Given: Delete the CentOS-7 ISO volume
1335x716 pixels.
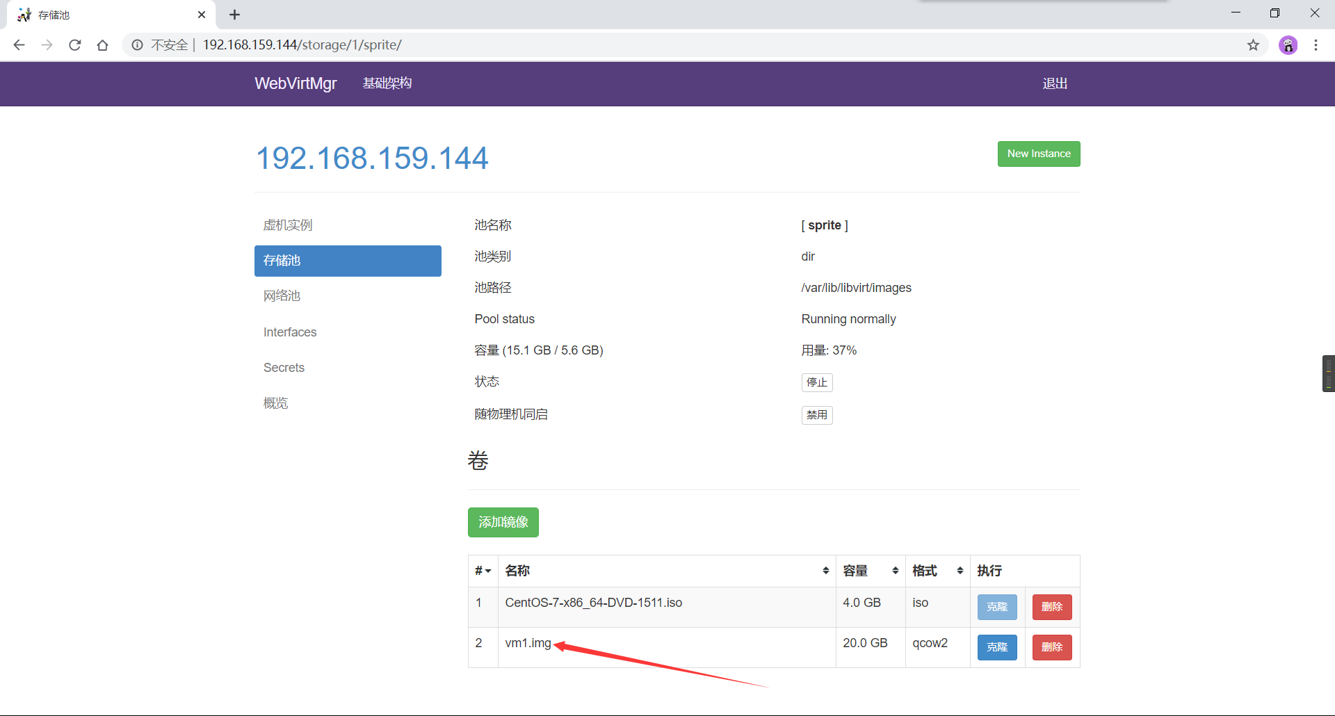Looking at the screenshot, I should [1052, 607].
